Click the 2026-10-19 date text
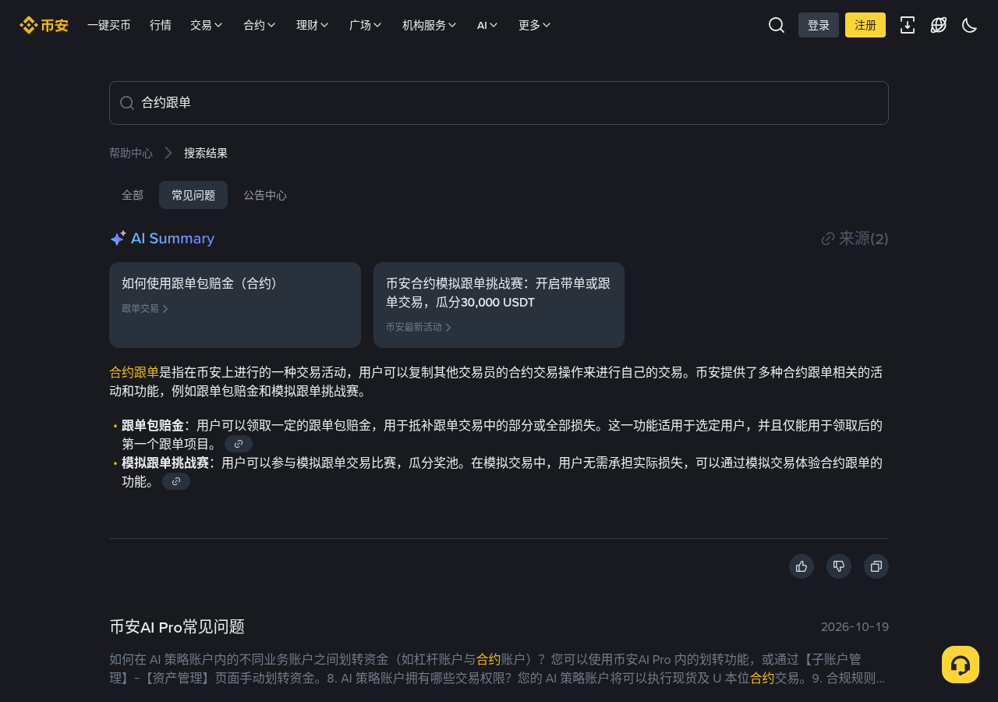 click(855, 627)
